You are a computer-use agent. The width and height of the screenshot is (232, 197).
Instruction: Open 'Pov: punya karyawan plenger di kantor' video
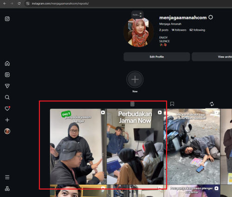(192, 191)
